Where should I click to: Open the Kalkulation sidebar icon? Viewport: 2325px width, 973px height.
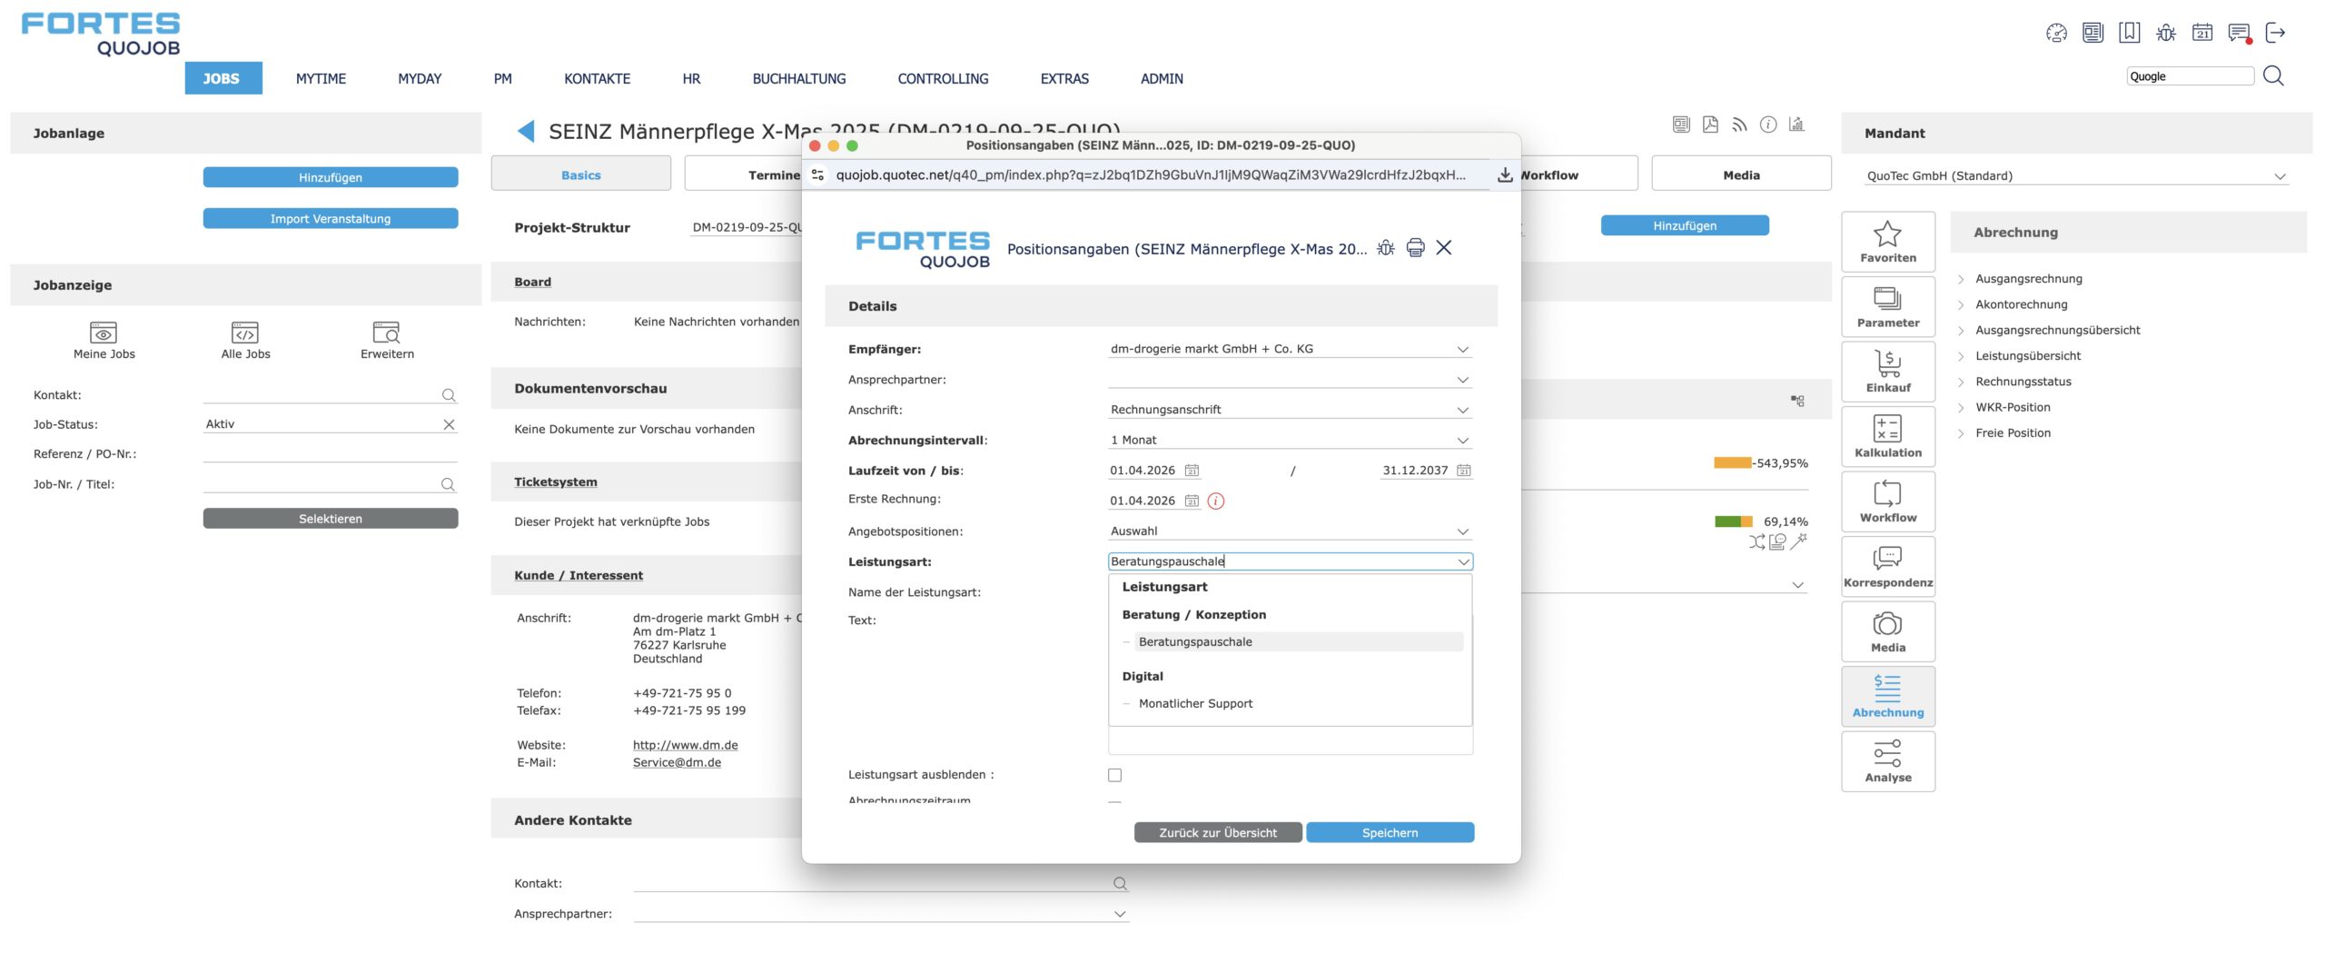tap(1887, 436)
